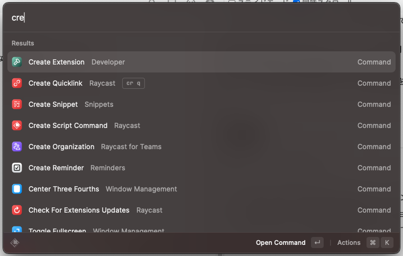The image size is (403, 256).
Task: Select the Create Extension result row
Action: [x=201, y=62]
